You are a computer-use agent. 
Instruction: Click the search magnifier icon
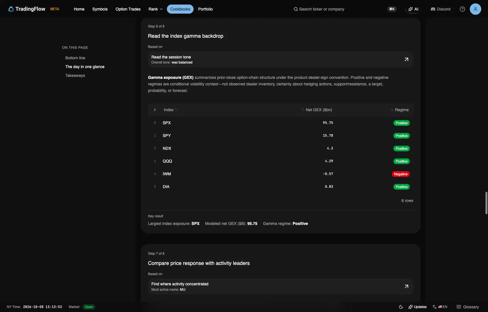click(296, 9)
